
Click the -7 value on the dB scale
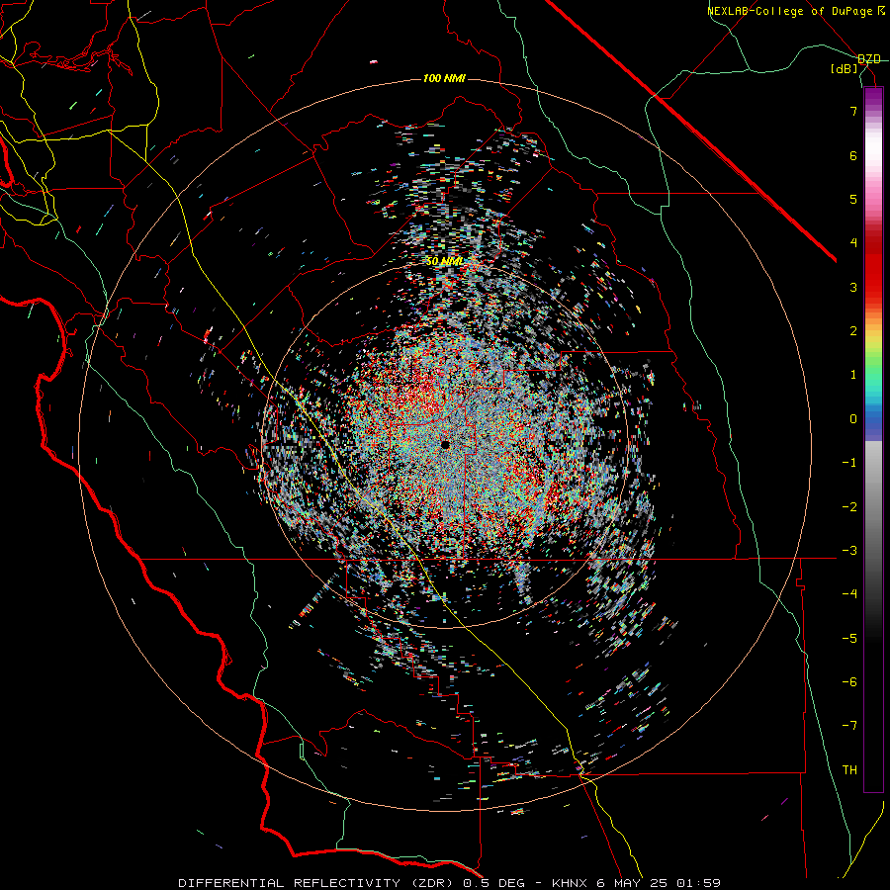pyautogui.click(x=849, y=726)
